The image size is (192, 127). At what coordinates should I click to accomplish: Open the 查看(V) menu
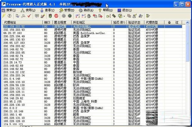click(x=47, y=10)
